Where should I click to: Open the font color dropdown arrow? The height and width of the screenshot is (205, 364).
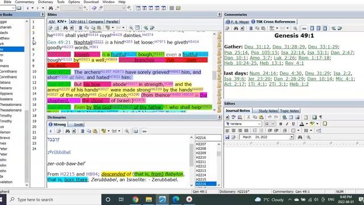pyautogui.click(x=307, y=124)
